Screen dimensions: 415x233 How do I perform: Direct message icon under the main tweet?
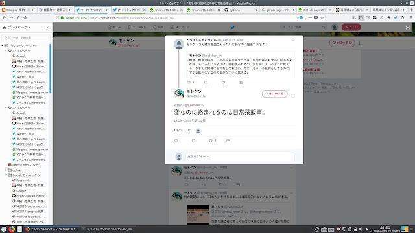click(x=228, y=141)
